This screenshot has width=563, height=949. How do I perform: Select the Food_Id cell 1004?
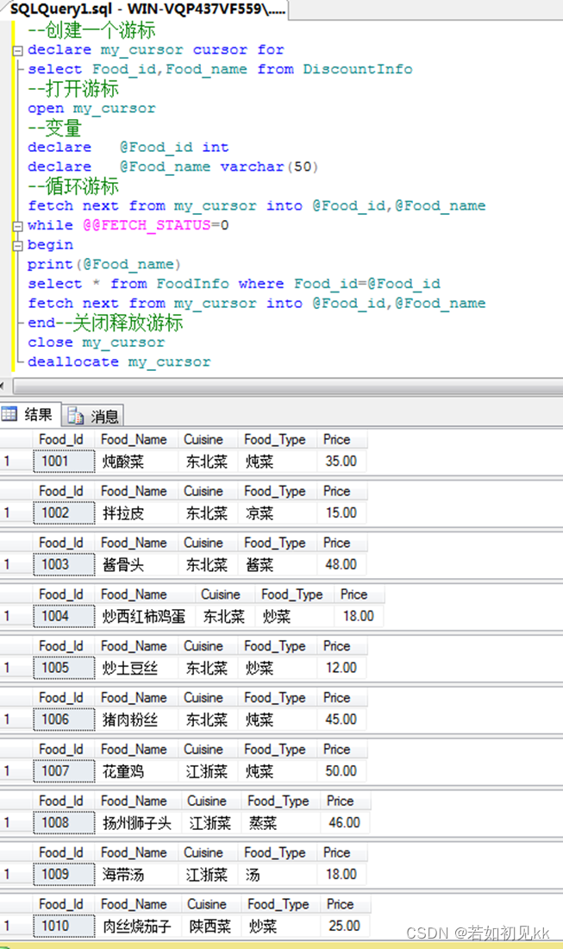pos(64,616)
